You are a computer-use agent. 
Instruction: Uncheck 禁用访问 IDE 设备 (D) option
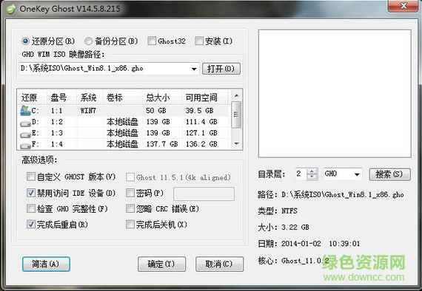point(30,193)
